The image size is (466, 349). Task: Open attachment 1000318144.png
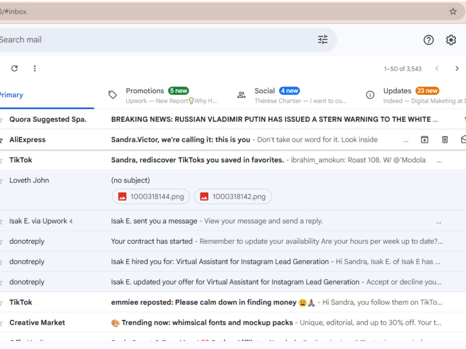151,196
